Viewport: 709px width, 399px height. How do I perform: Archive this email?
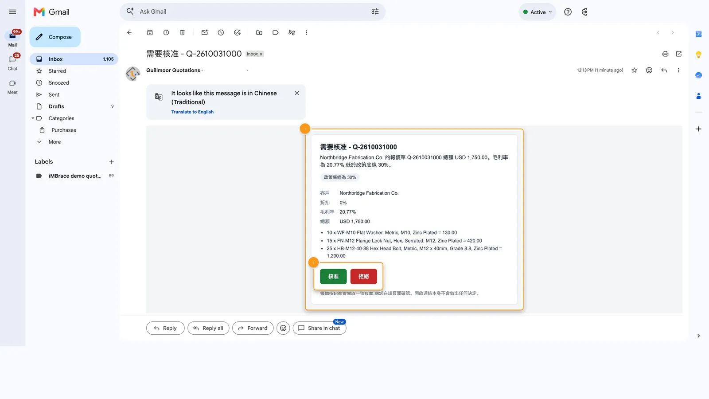tap(150, 32)
